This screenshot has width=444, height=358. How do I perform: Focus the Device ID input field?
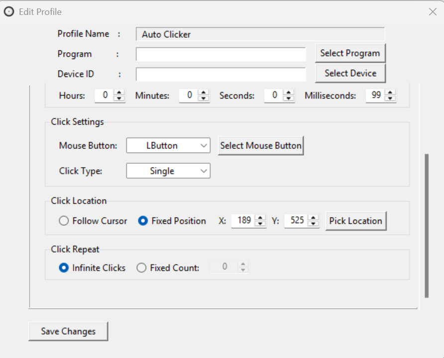[x=221, y=74]
